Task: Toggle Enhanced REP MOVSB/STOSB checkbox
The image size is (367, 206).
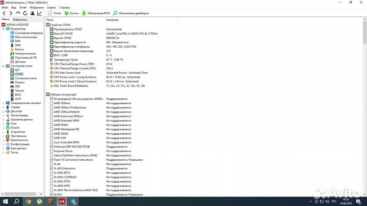Action: (51, 146)
